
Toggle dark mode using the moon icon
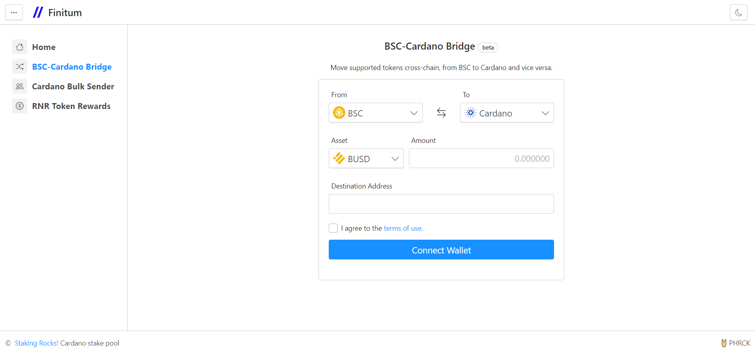(x=738, y=13)
